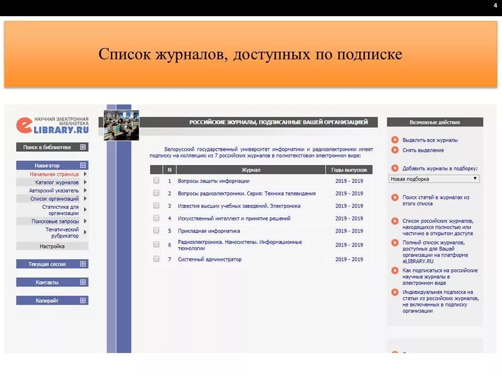Viewport: 502px width, 376px height.
Task: Click arrow next to 'Поисковые запросы'
Action: [85, 221]
